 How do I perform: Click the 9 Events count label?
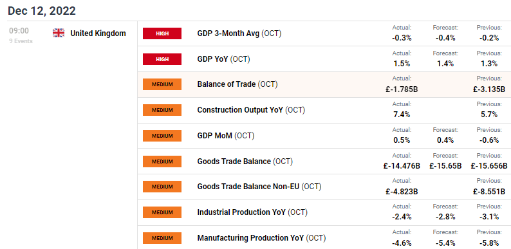21,41
